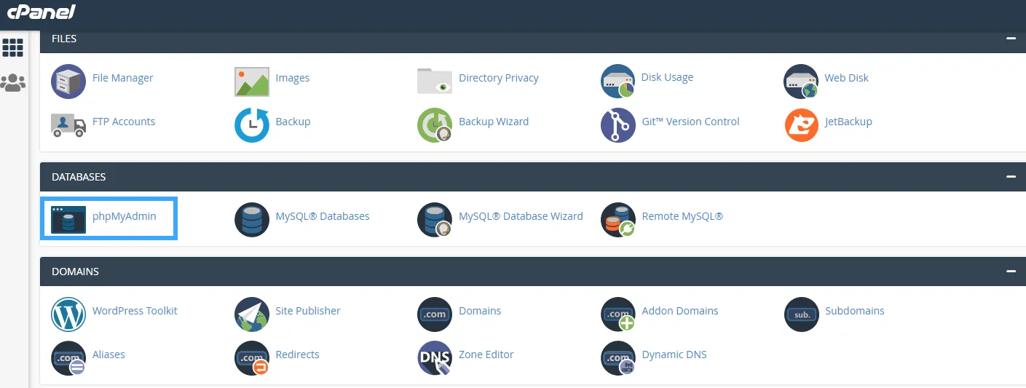Open the Git Version Control icon
The height and width of the screenshot is (388, 1026).
(x=618, y=124)
